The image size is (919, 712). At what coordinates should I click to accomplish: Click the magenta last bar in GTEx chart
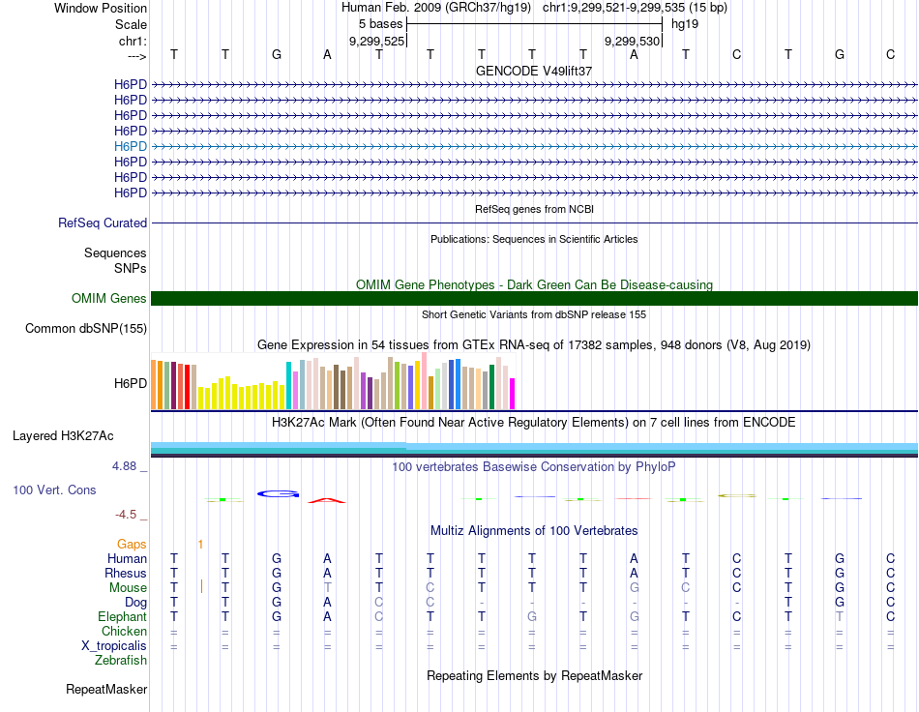pyautogui.click(x=513, y=394)
